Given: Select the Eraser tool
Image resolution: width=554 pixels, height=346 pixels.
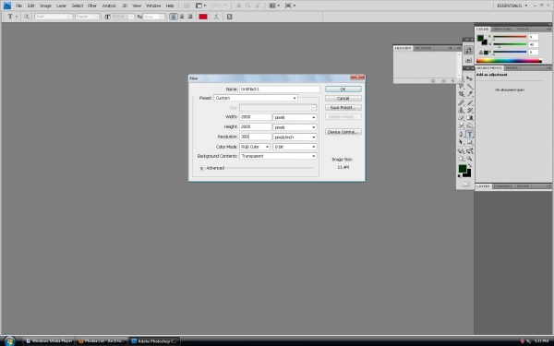Looking at the screenshot, I should (461, 118).
